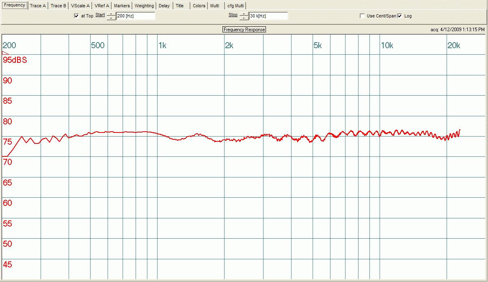Screen dimensions: 488x282
Task: Click the Stop frequency stepper down arrow
Action: (x=244, y=18)
